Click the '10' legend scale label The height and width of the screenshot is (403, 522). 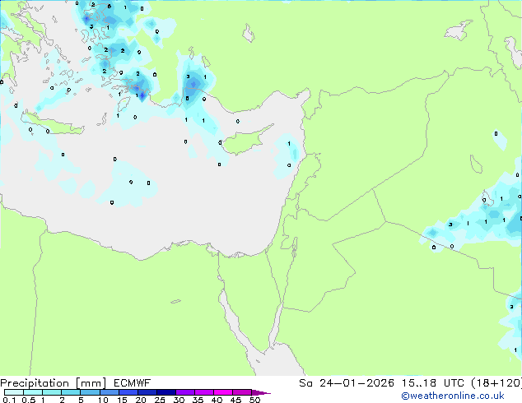103,400
